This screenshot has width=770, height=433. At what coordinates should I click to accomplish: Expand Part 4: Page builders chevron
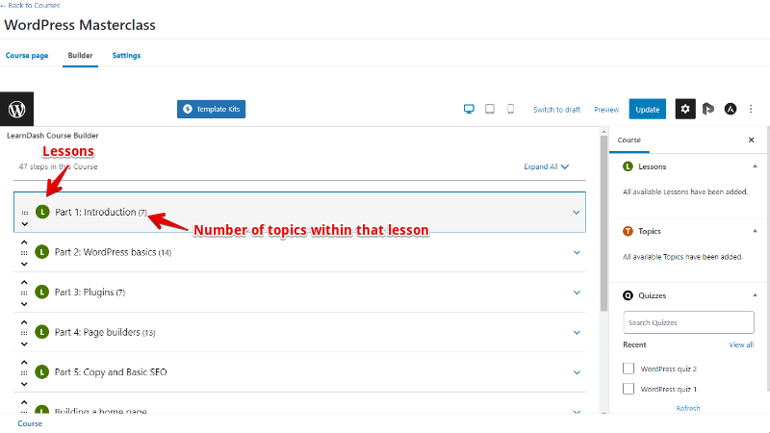[577, 332]
